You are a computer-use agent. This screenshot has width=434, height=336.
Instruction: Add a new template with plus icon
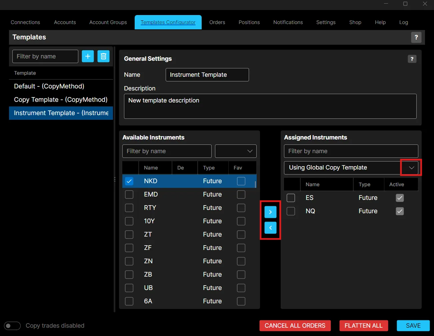coord(88,56)
